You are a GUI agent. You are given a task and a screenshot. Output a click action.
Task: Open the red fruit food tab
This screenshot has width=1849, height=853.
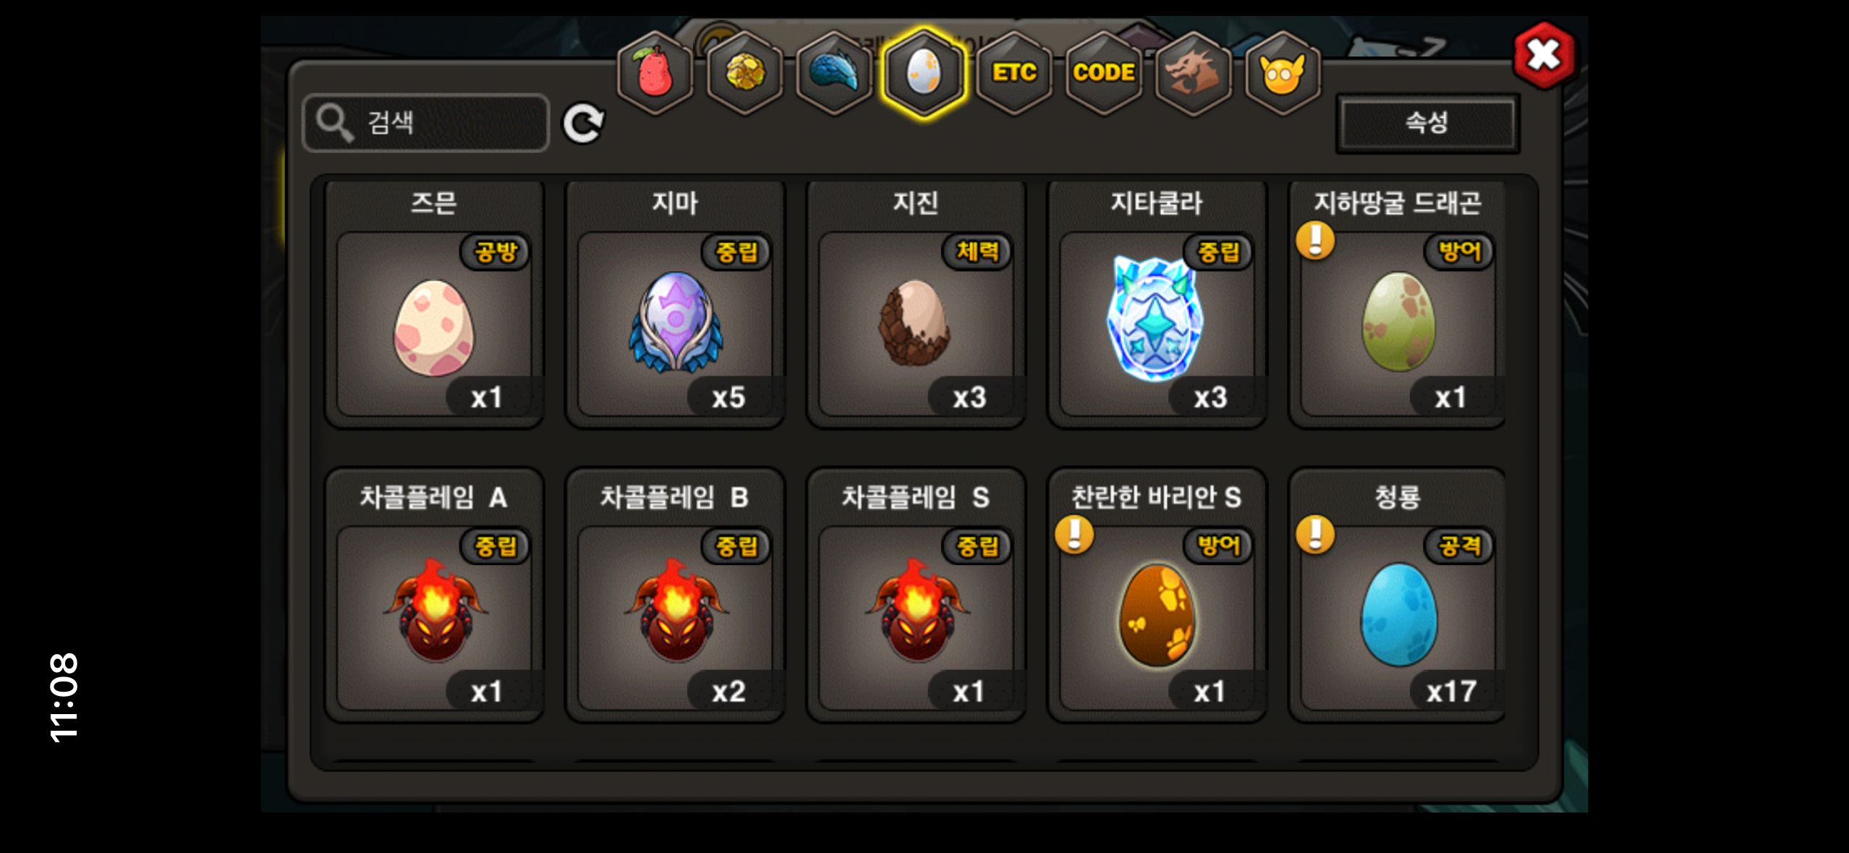click(655, 73)
